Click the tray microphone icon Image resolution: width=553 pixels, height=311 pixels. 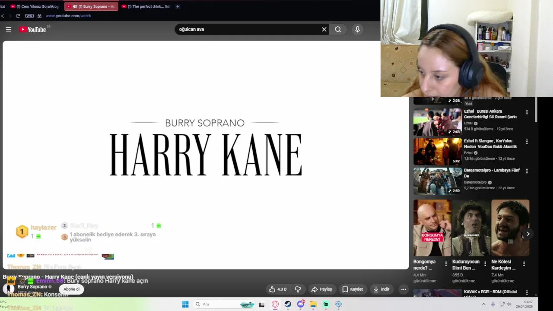point(493,304)
